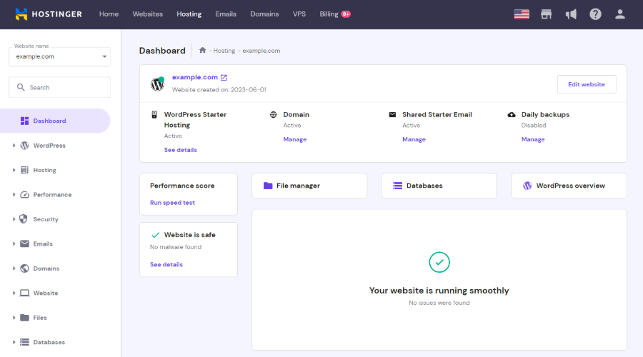Expand the Security sidebar section
643x357 pixels.
click(x=46, y=219)
